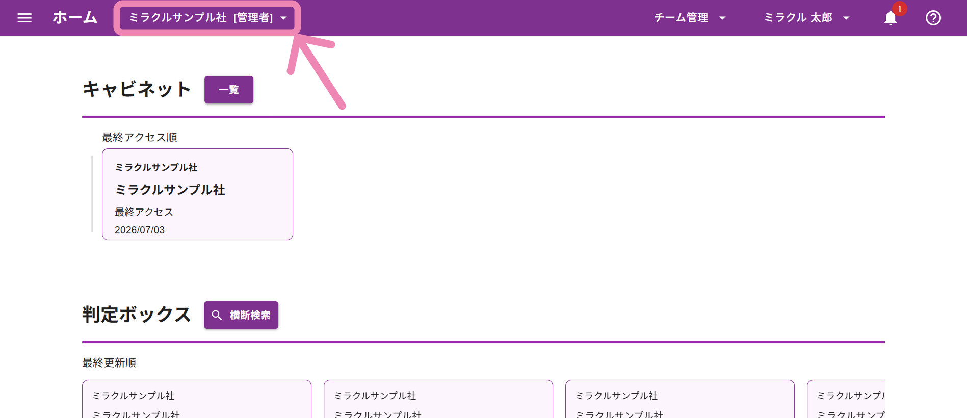Open the チーム管理 dropdown menu
Viewport: 967px width, 418px height.
click(690, 18)
